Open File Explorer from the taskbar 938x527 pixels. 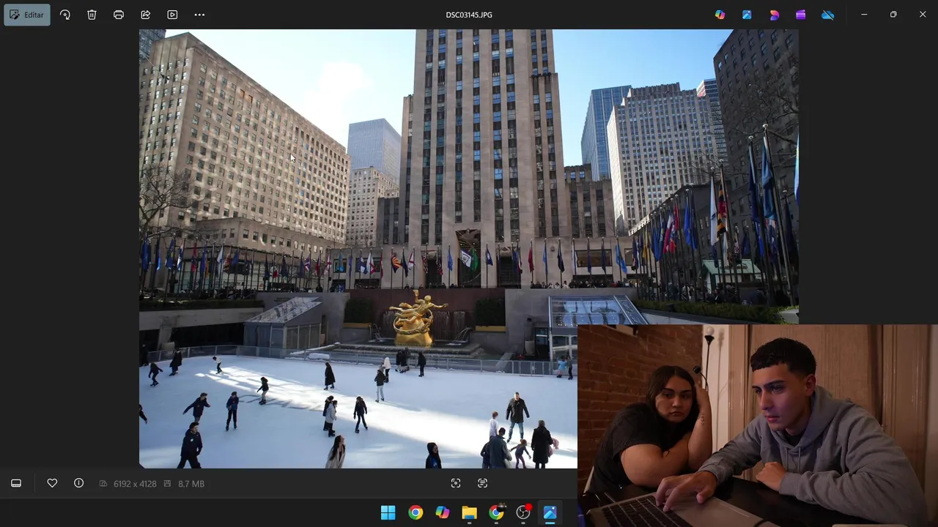pyautogui.click(x=469, y=512)
